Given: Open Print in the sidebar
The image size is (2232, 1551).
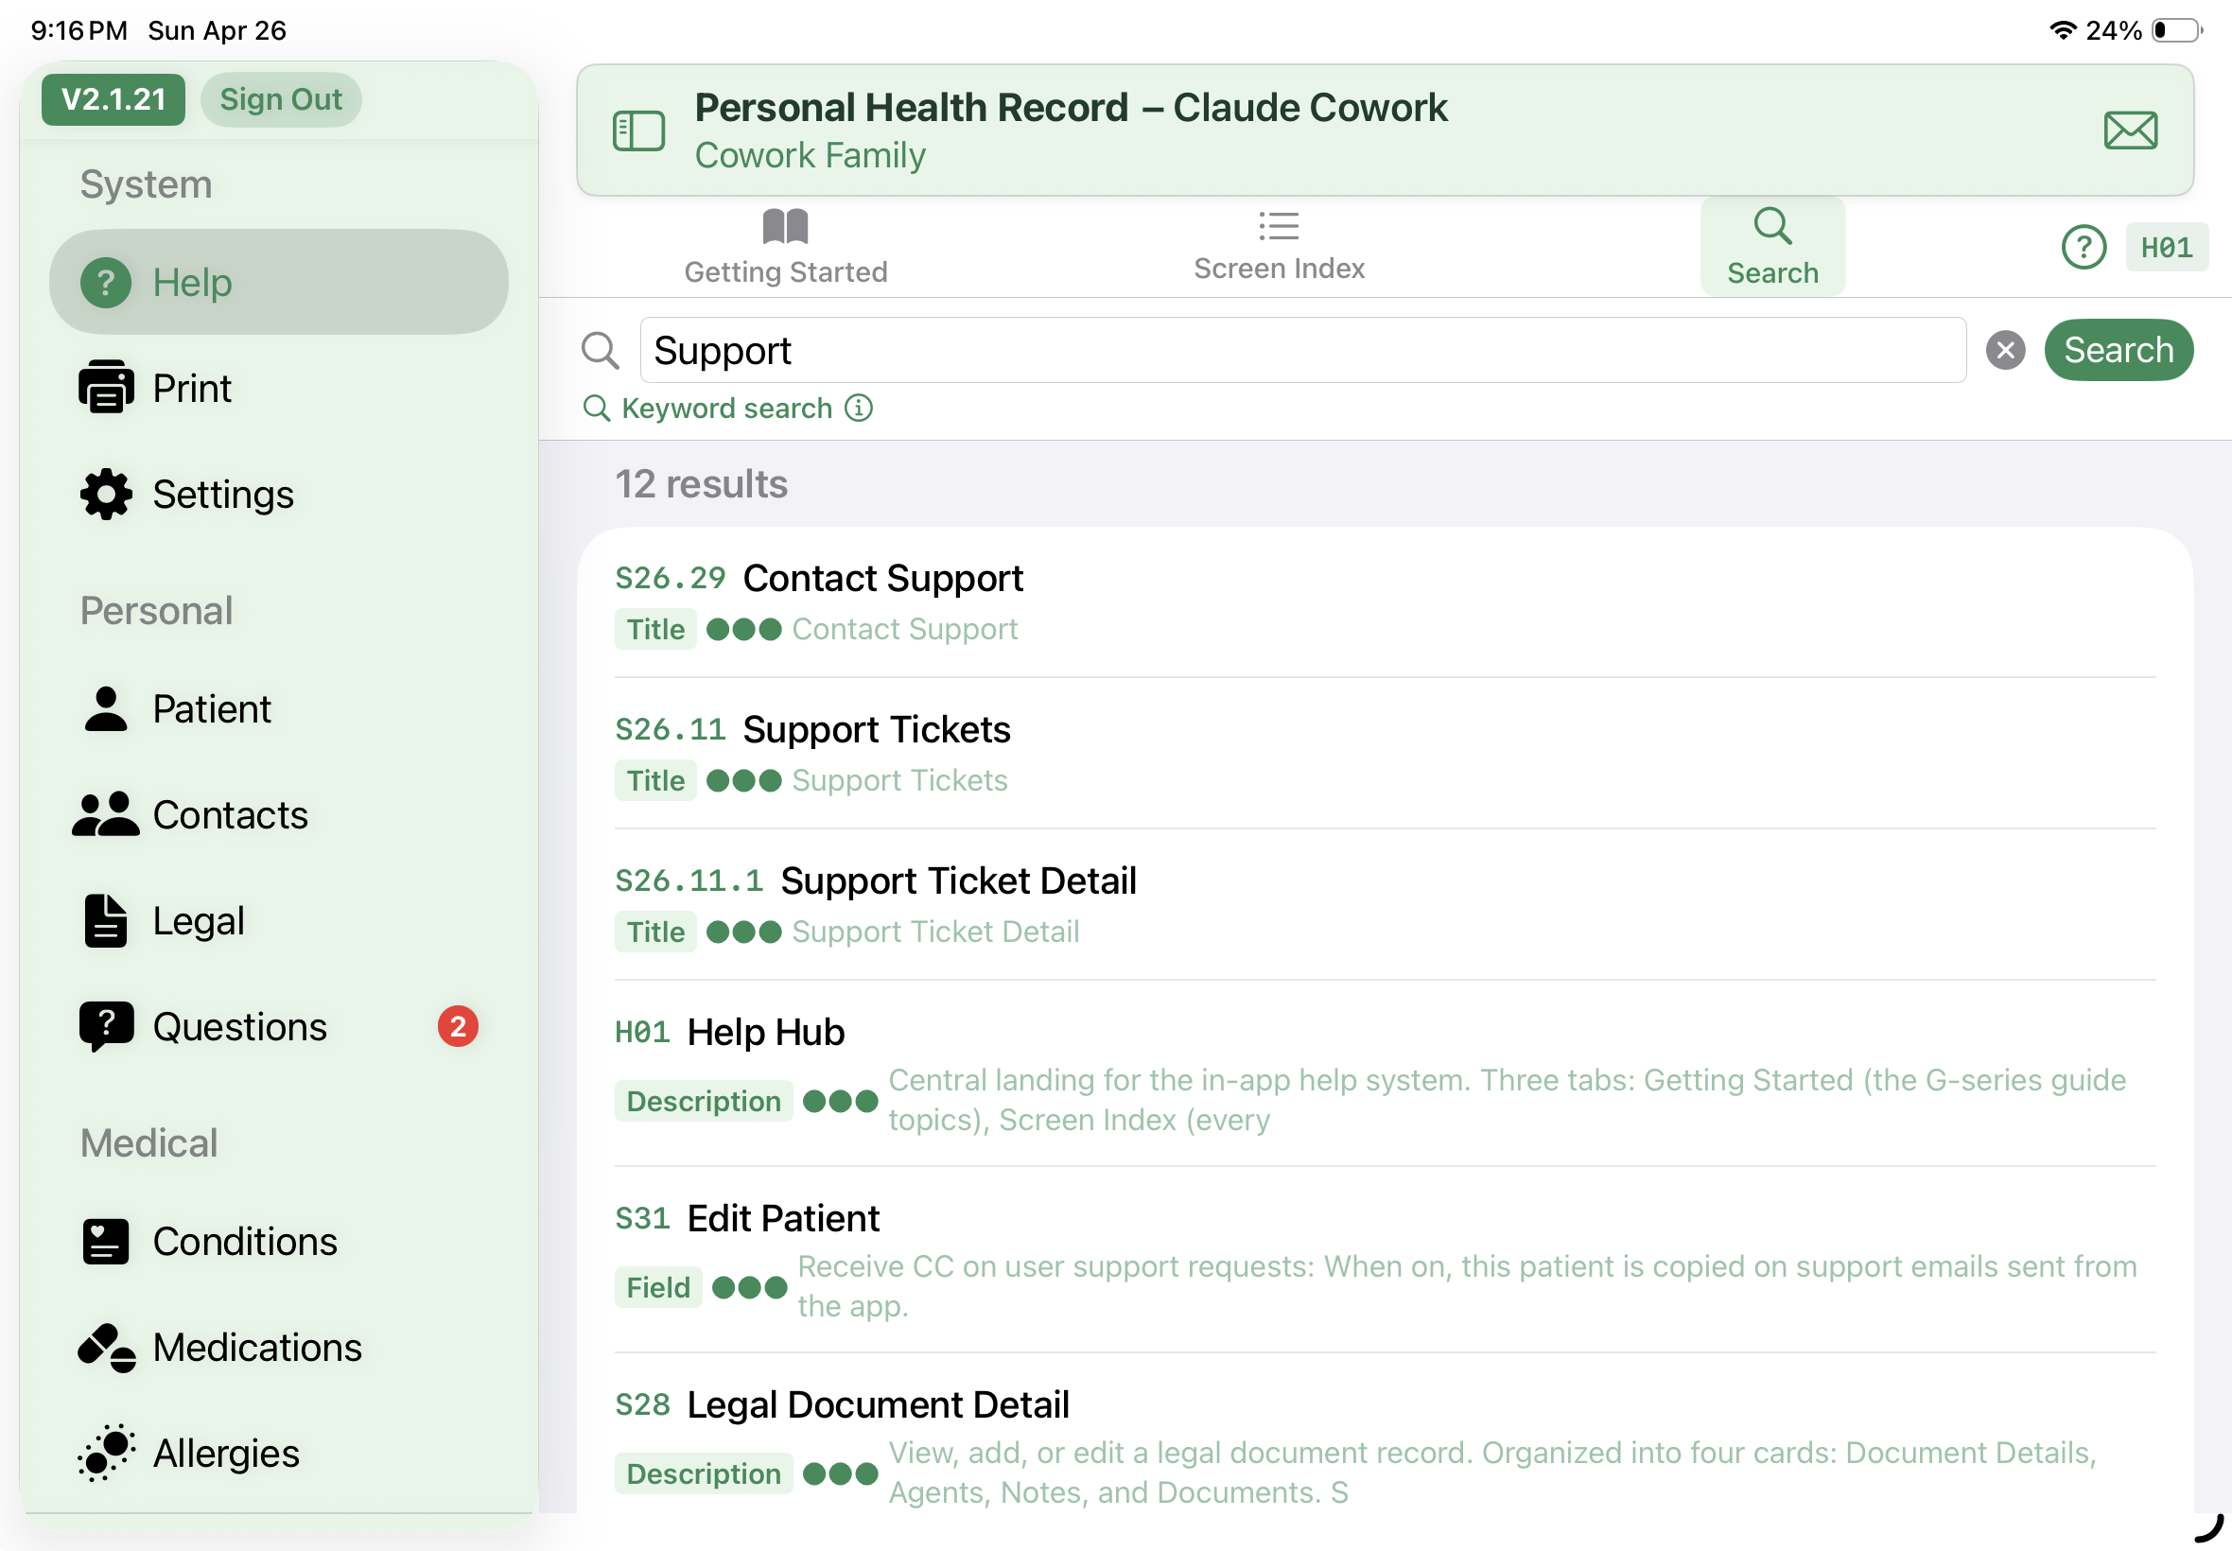Looking at the screenshot, I should 279,388.
